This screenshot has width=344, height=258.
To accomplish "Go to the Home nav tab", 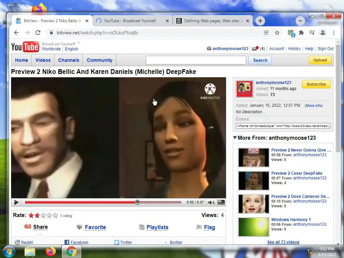I will pyautogui.click(x=21, y=60).
